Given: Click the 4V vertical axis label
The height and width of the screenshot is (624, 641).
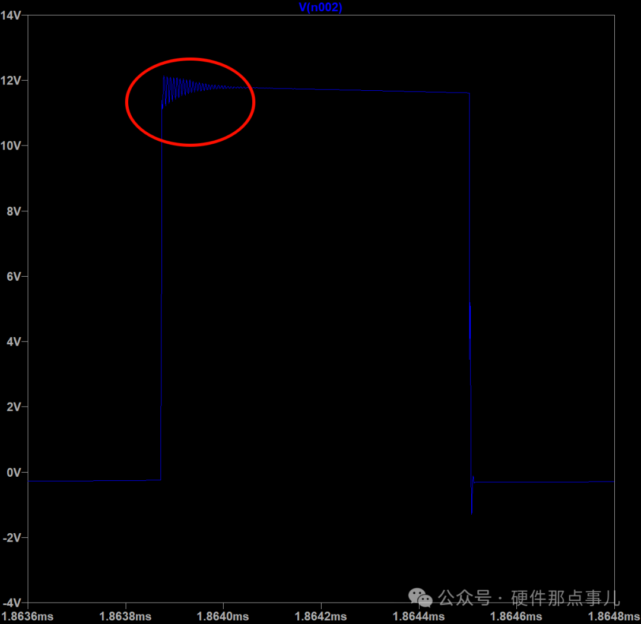Looking at the screenshot, I should point(14,342).
